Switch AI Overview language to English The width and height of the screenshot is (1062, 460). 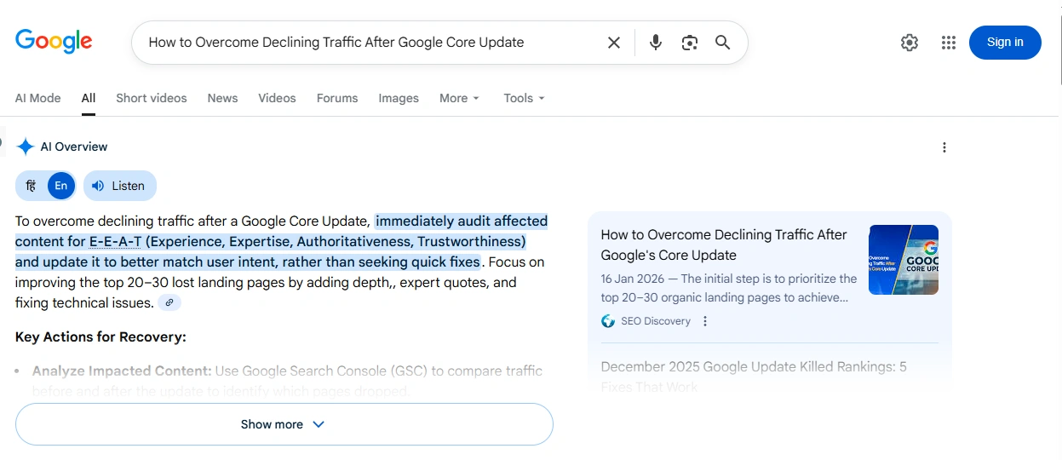61,186
